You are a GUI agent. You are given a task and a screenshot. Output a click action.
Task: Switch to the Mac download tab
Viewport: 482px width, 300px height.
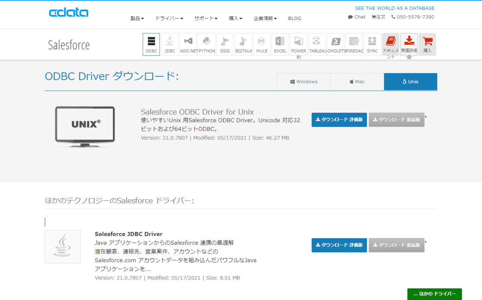click(x=357, y=82)
